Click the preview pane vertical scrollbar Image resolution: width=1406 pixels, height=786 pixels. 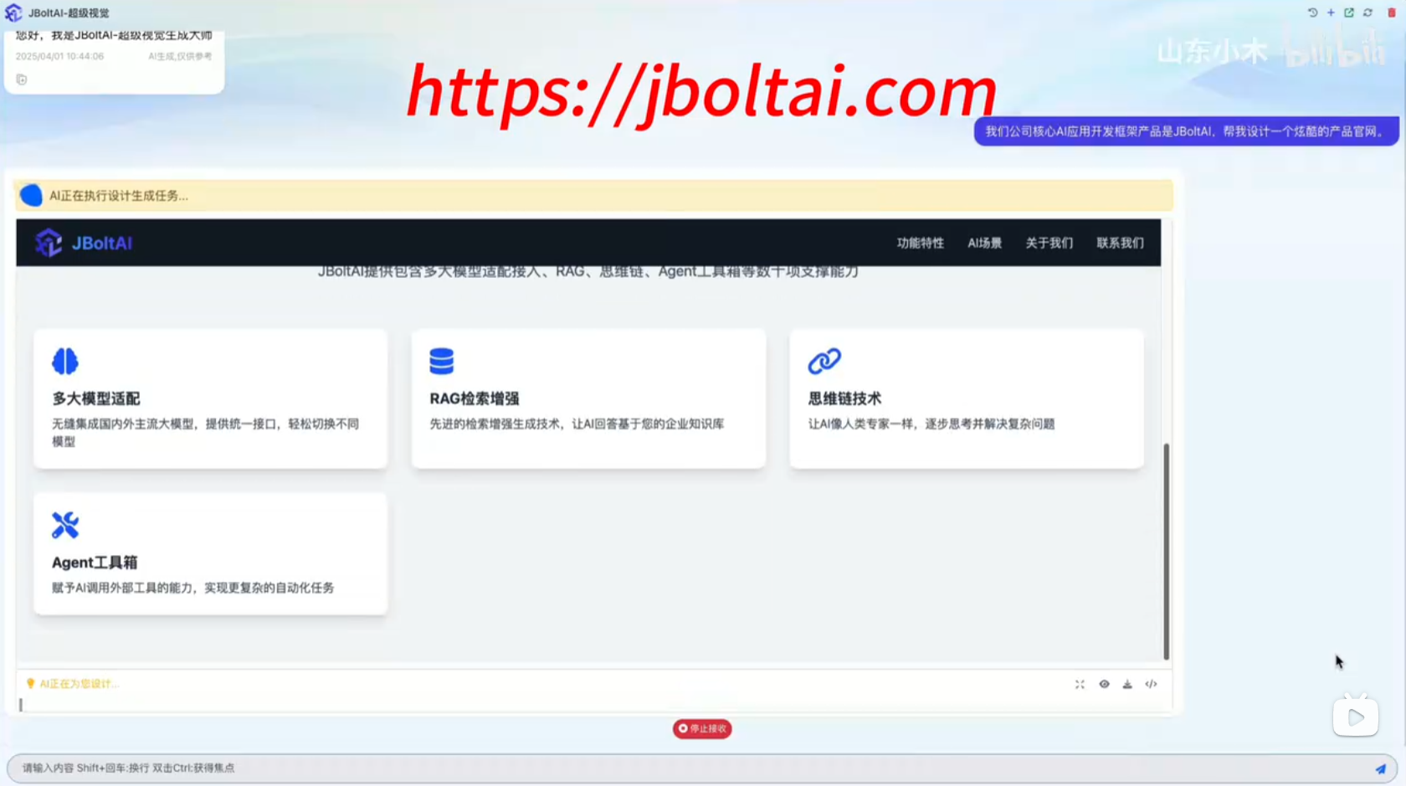click(1166, 551)
